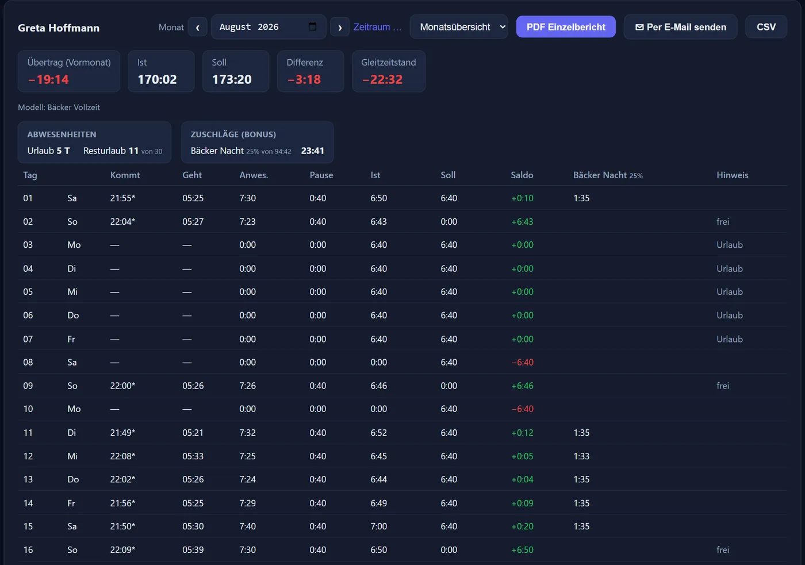805x565 pixels.
Task: Click the Gleitzeitstand value −22:32
Action: [382, 79]
